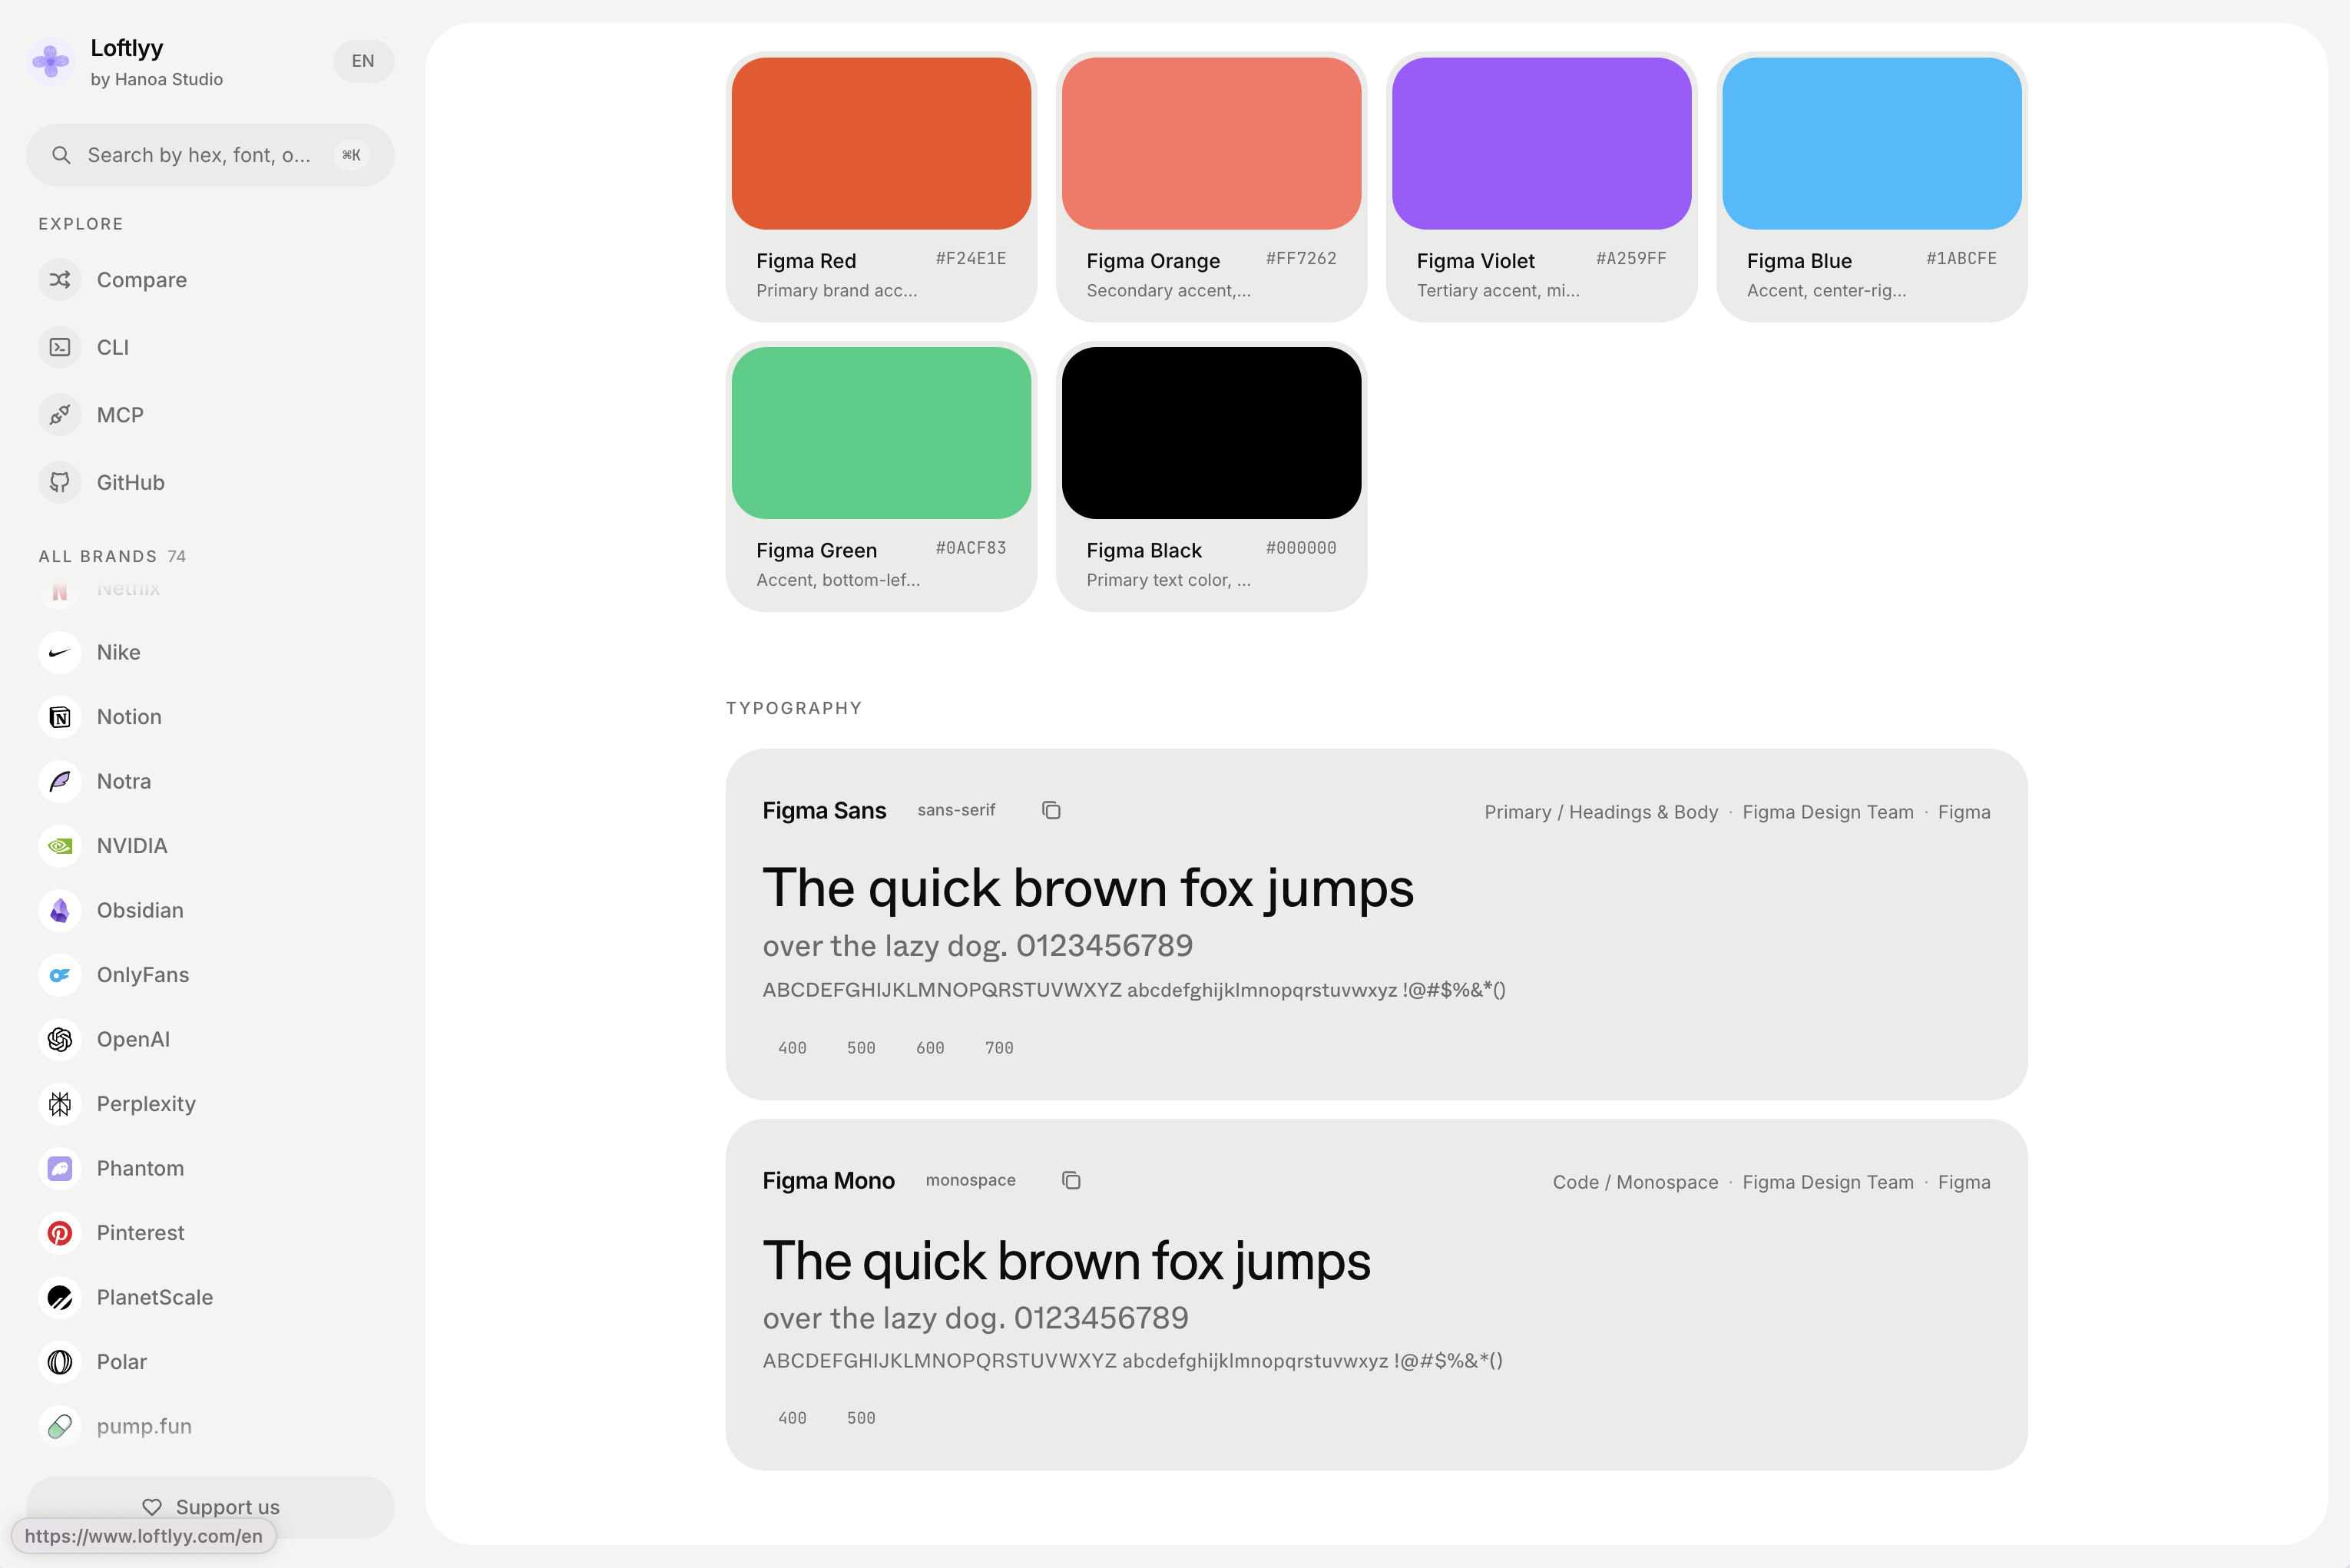Screen dimensions: 2350x1568
Task: Click the heart icon in Support us
Action: pos(152,1507)
